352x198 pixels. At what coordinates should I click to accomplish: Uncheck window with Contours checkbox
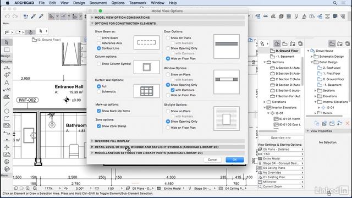(x=172, y=90)
